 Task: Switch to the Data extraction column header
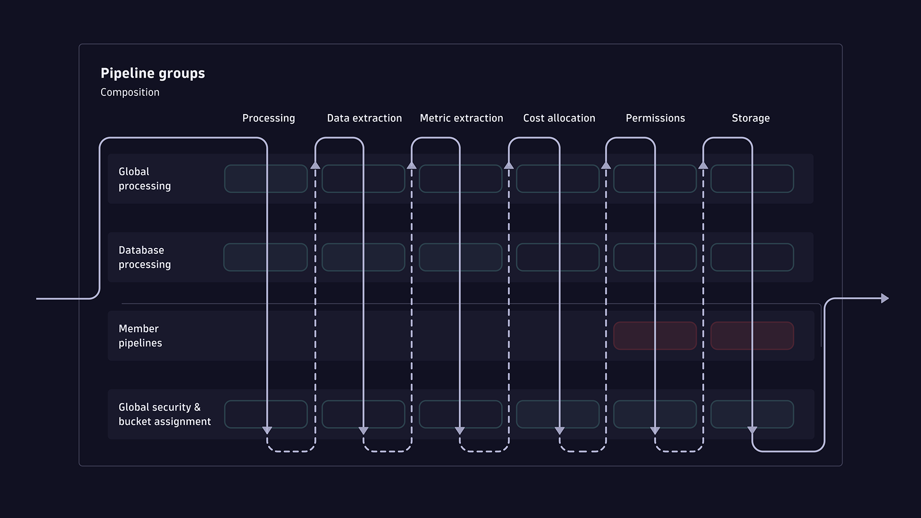click(364, 118)
